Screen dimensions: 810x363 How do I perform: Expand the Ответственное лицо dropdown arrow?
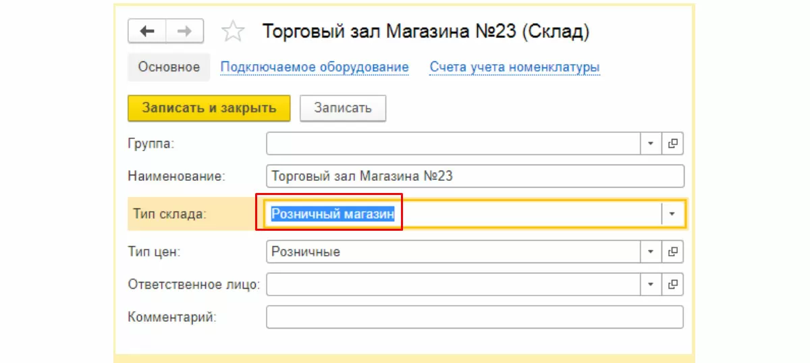click(651, 284)
